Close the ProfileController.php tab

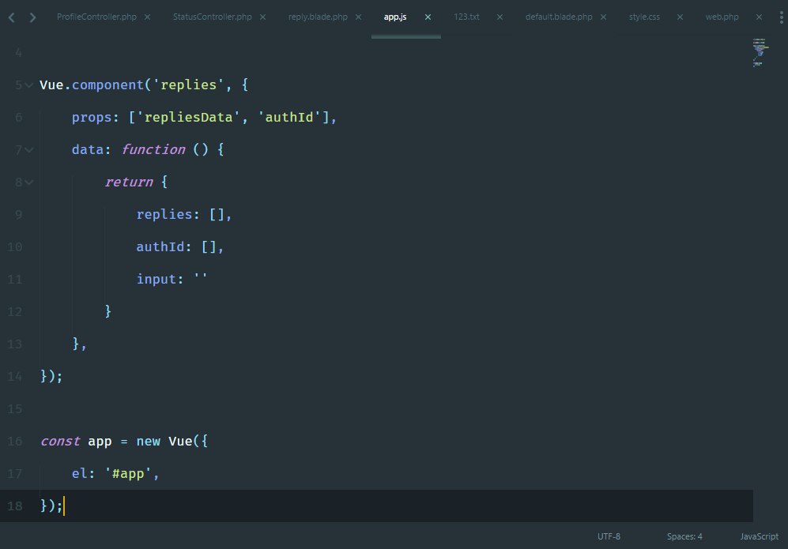point(147,17)
